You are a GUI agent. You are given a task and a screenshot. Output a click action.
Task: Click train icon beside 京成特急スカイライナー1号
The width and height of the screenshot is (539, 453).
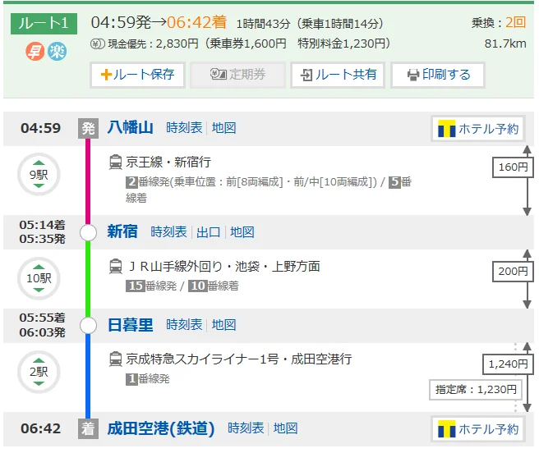click(116, 359)
